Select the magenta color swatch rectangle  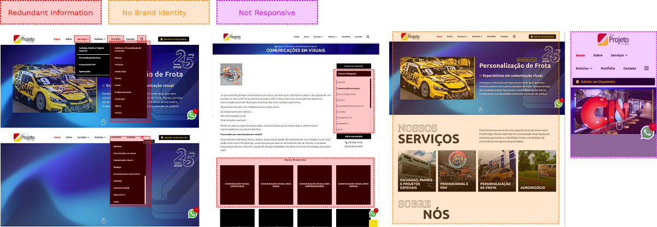(267, 12)
